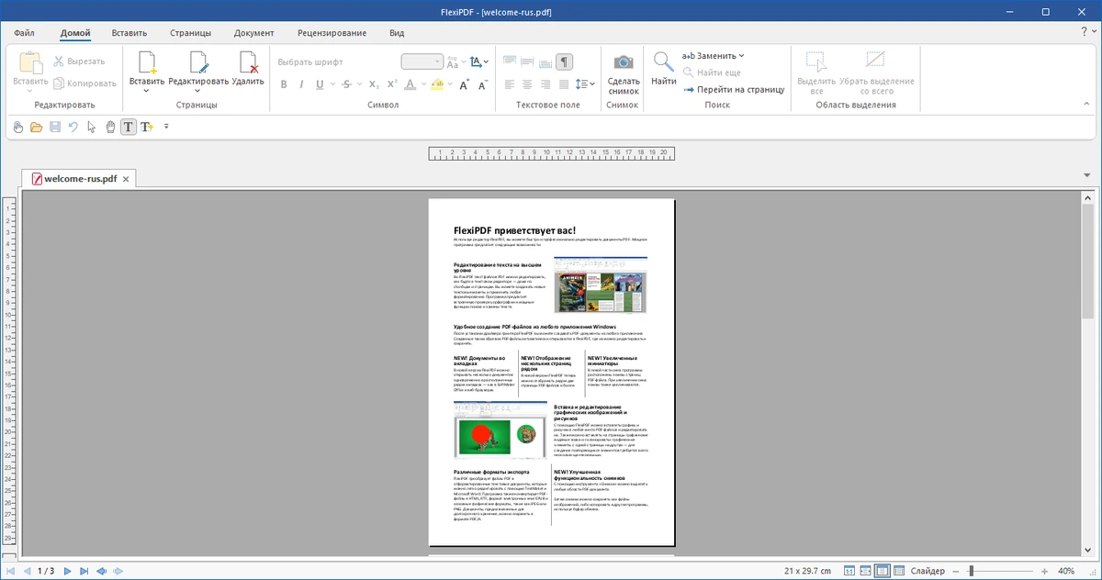Open the highlight color dropdown arrow
This screenshot has width=1102, height=580.
coord(448,84)
